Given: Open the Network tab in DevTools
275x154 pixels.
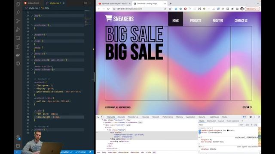Looking at the screenshot, I should (156, 117).
